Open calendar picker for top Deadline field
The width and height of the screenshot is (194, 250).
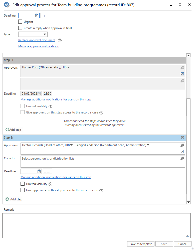(37, 16)
